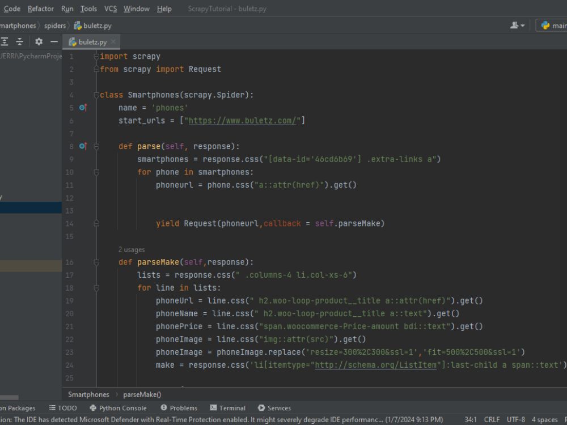The height and width of the screenshot is (425, 567).
Task: Collapse the import block fold at line 1
Action: (x=96, y=56)
